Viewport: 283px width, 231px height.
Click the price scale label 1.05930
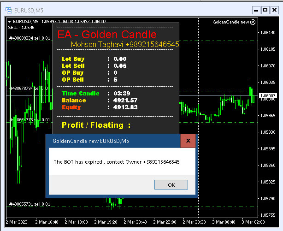point(268,132)
